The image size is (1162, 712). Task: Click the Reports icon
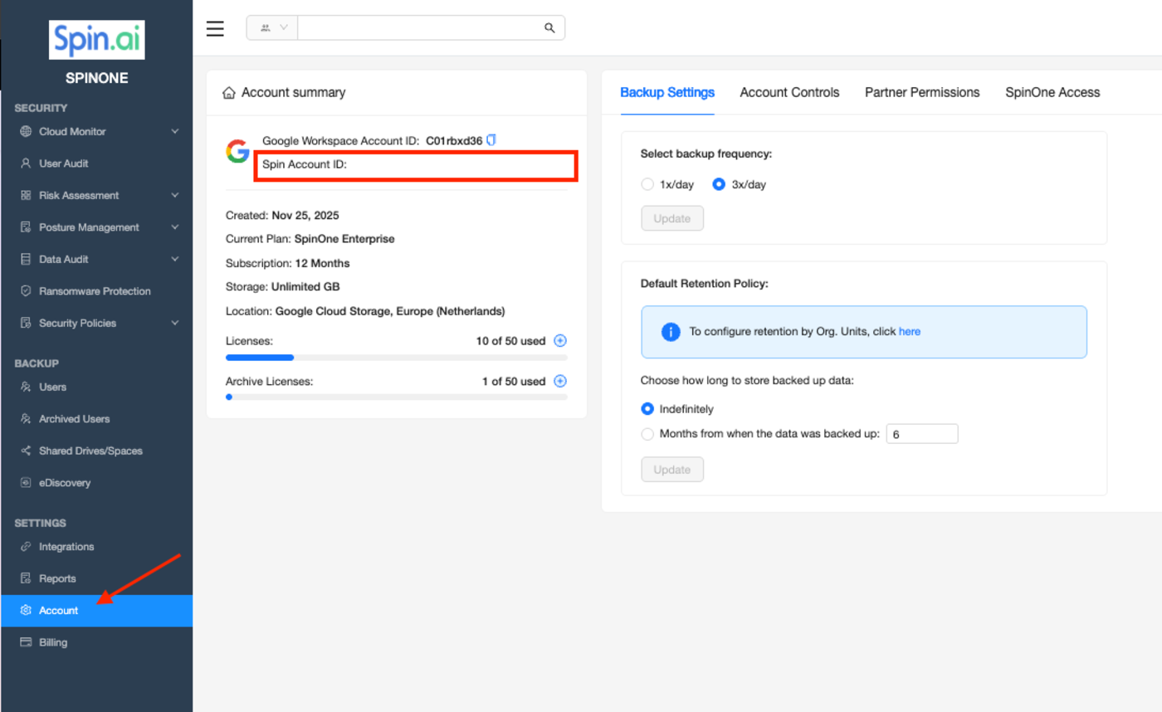[x=26, y=578]
